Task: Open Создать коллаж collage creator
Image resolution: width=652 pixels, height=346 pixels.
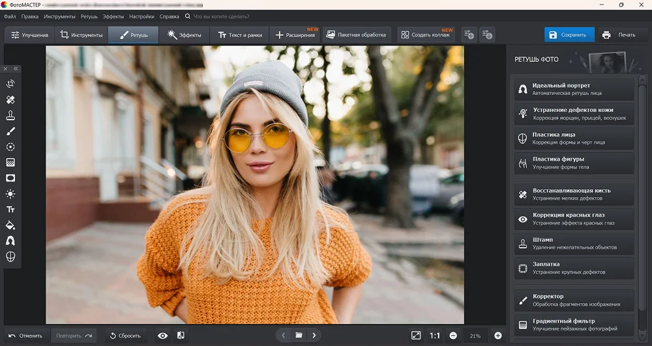Action: click(x=426, y=35)
